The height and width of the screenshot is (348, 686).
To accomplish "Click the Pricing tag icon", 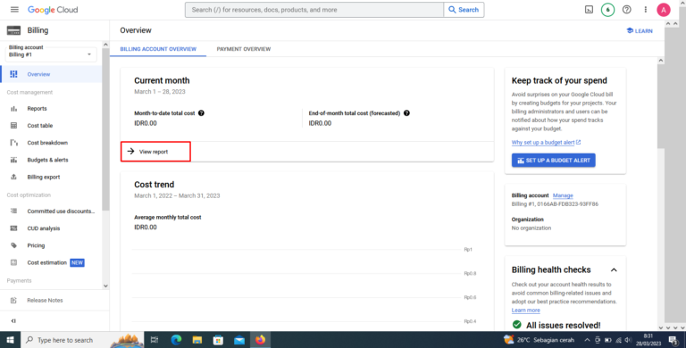I will [13, 245].
